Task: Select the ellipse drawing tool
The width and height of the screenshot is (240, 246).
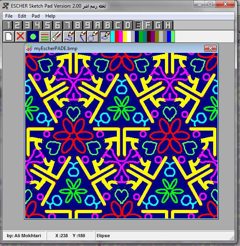Action: point(105,36)
